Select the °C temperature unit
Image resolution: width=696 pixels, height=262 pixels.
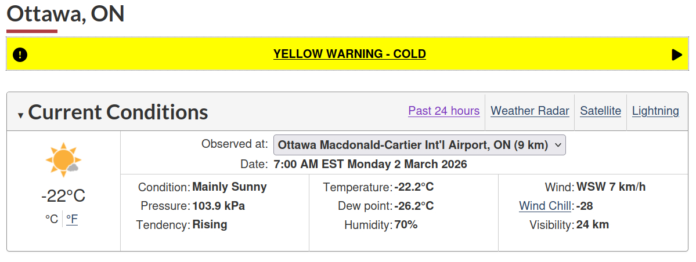point(52,219)
